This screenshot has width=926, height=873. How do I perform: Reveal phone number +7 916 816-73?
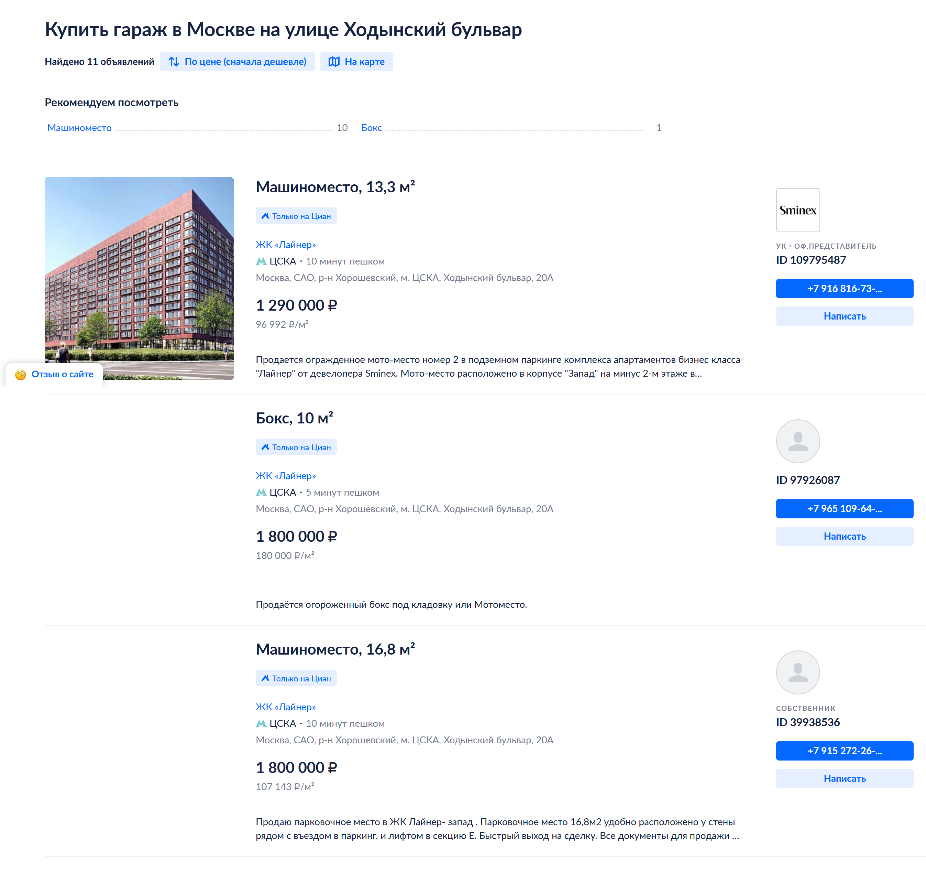(x=845, y=289)
